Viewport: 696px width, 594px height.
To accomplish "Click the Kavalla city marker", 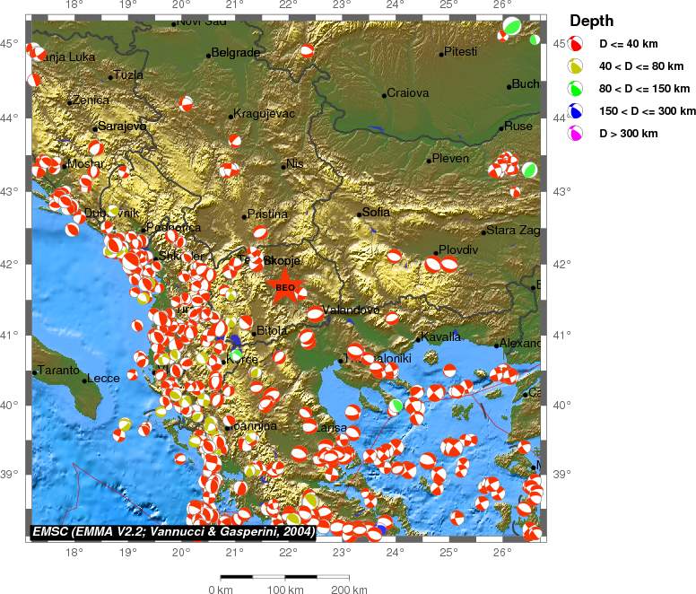I will (418, 340).
